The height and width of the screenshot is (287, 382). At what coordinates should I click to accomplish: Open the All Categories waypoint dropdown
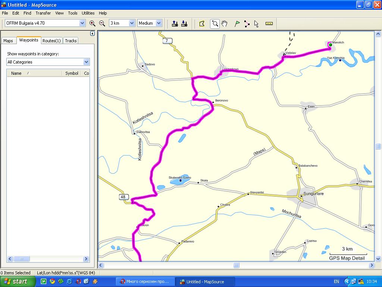(x=87, y=62)
